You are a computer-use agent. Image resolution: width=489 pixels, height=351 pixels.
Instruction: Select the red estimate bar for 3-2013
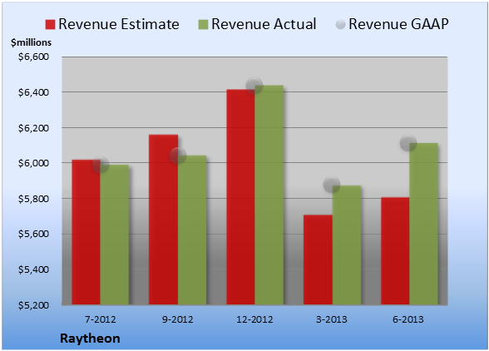pyautogui.click(x=318, y=260)
